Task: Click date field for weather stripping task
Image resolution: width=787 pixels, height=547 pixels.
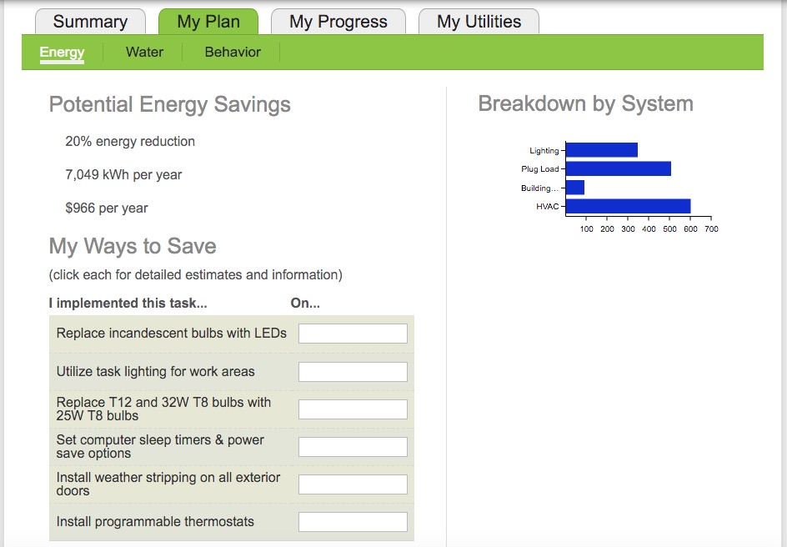Action: pyautogui.click(x=353, y=484)
